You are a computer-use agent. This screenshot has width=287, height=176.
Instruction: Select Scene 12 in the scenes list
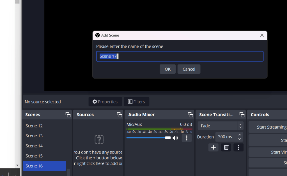coord(44,126)
